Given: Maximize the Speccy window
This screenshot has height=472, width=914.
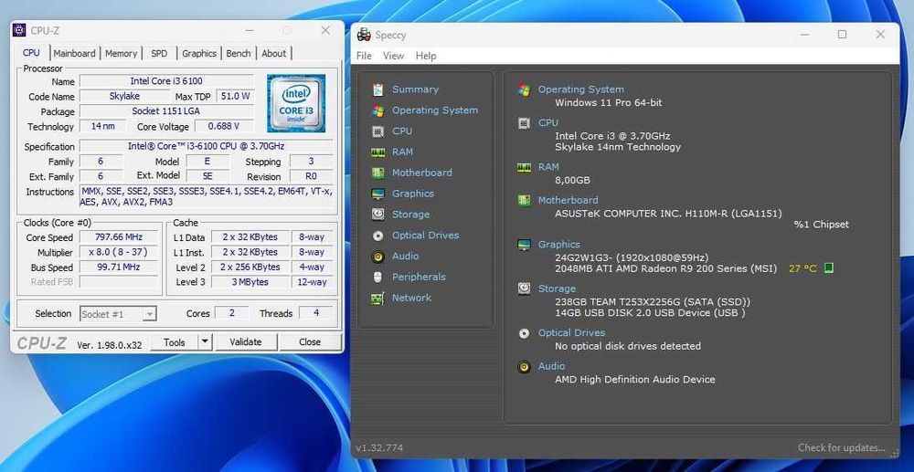Looking at the screenshot, I should (x=842, y=35).
